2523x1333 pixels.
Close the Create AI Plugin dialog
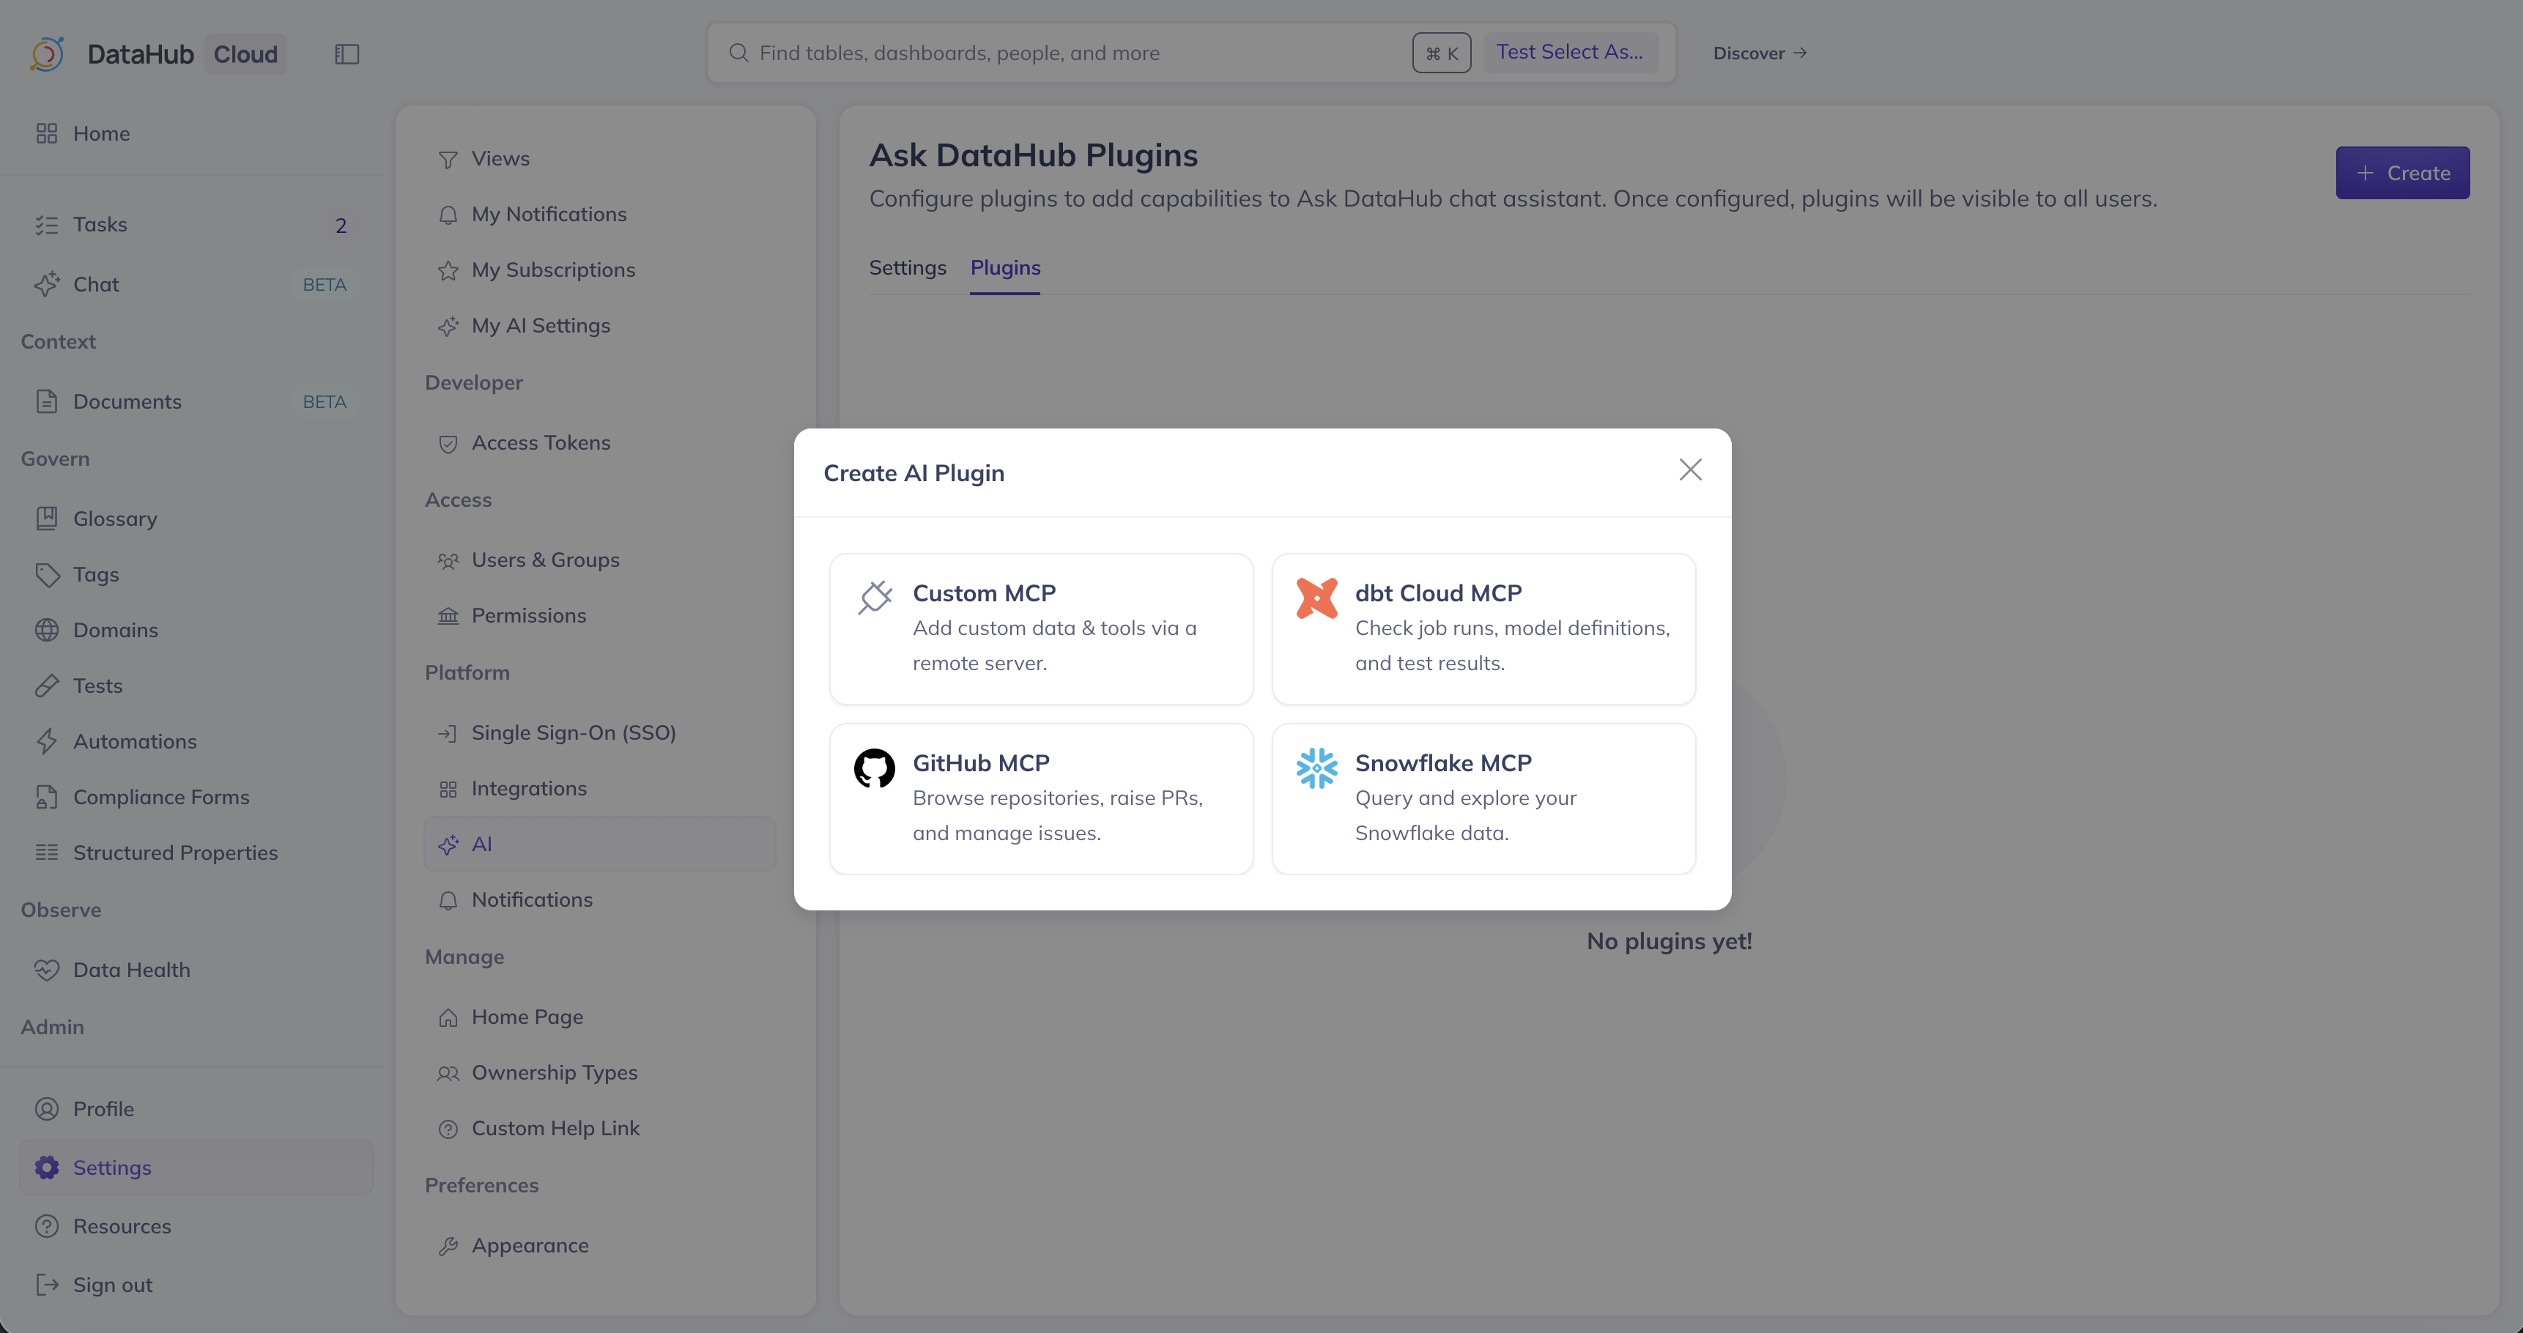[x=1689, y=470]
